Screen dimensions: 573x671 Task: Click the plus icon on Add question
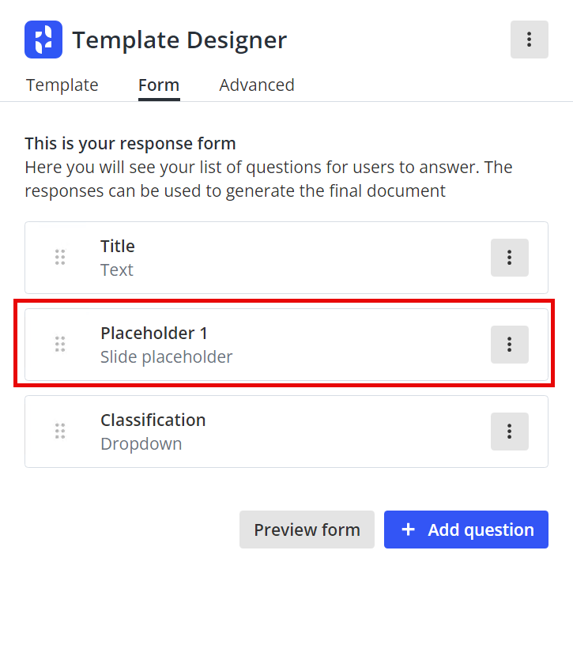coord(408,530)
